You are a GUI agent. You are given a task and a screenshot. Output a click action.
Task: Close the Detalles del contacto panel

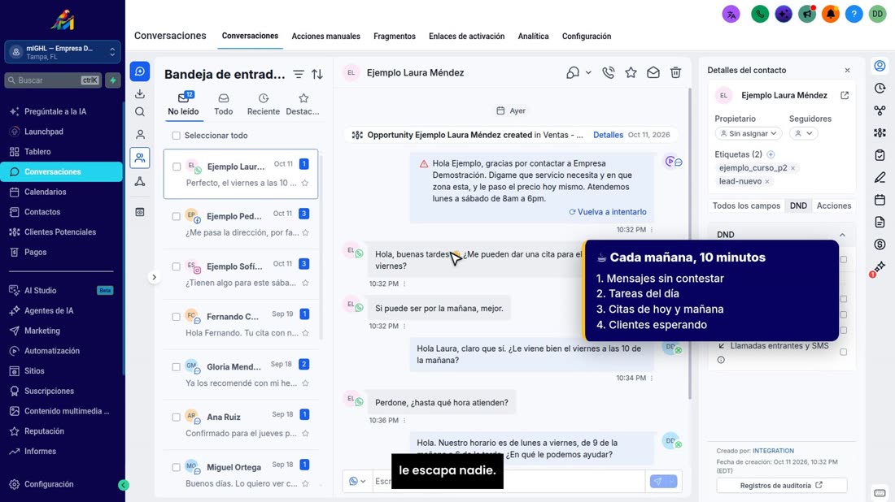848,71
